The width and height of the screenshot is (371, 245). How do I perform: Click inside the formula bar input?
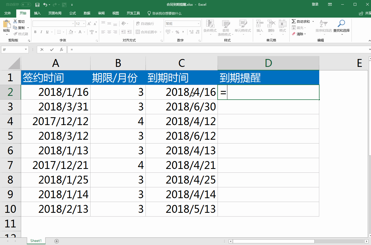tap(218, 50)
